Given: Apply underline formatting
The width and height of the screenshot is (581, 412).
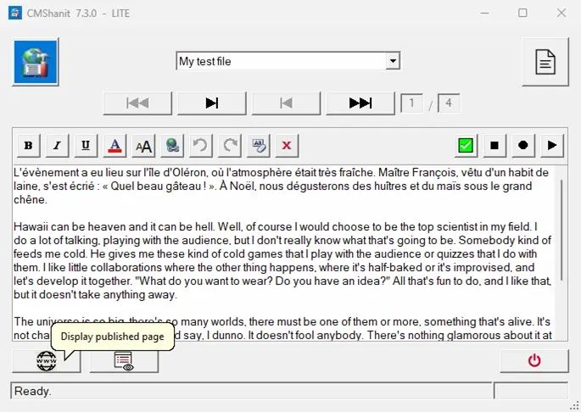Looking at the screenshot, I should click(86, 146).
